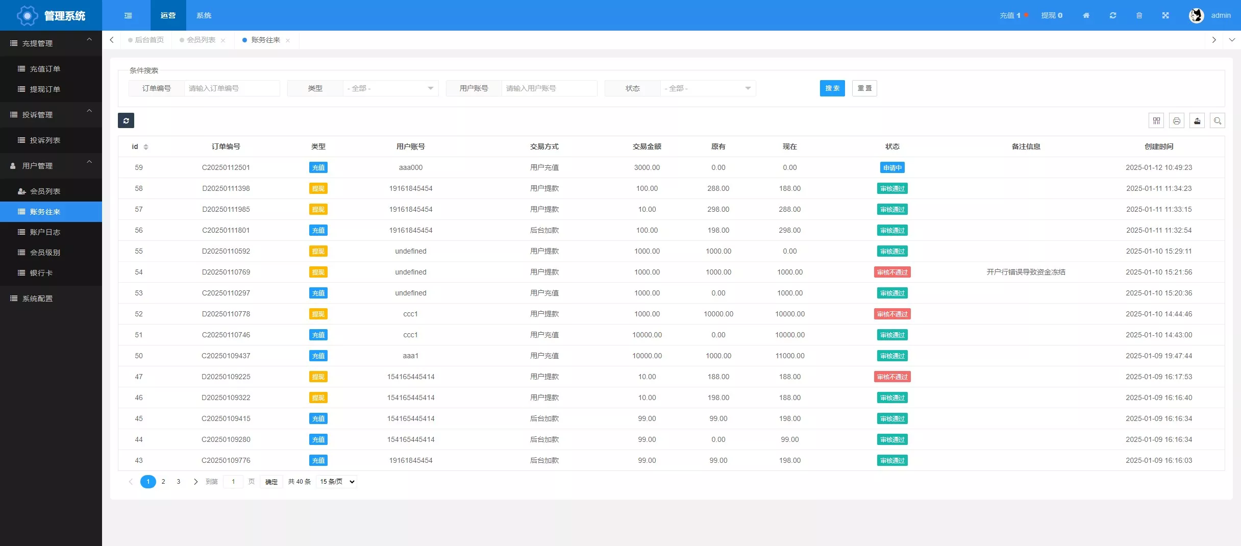
Task: Open the 类型 dropdown filter
Action: 390,88
